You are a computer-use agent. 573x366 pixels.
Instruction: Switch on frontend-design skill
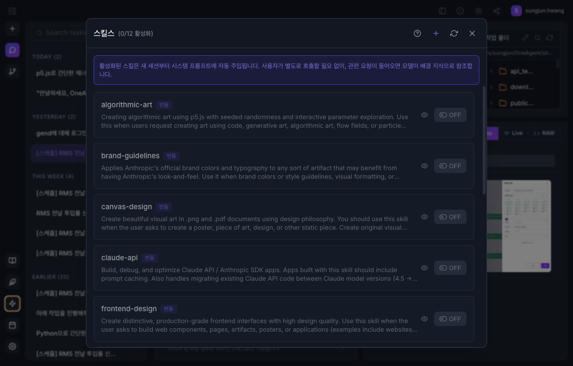(x=450, y=319)
